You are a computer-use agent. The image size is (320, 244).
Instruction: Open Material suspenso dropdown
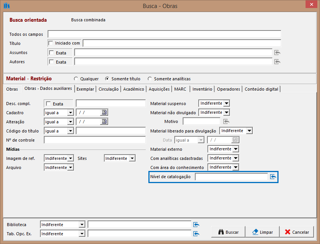pyautogui.click(x=226, y=103)
